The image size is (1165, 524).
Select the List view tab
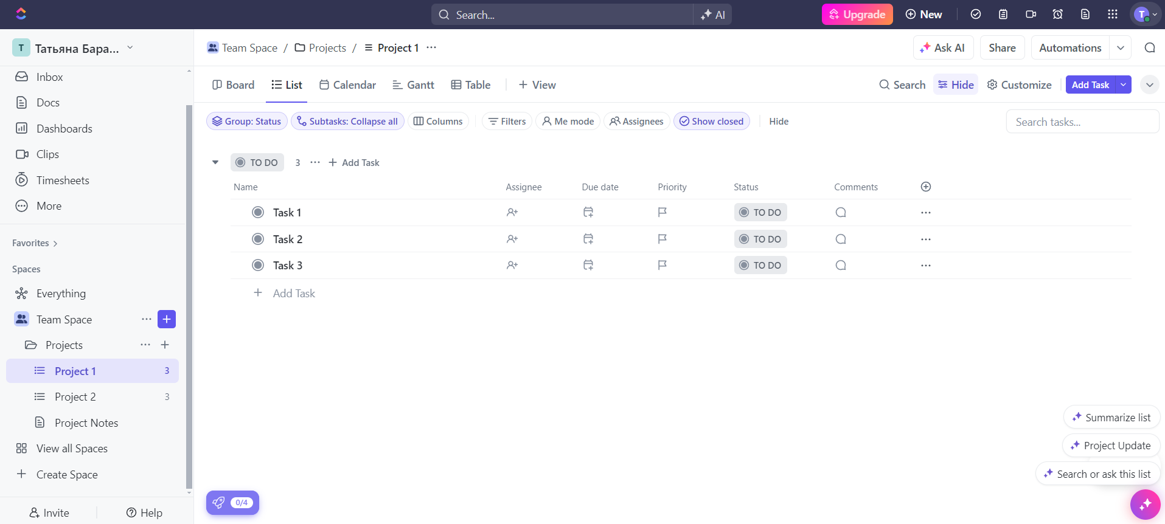(287, 85)
